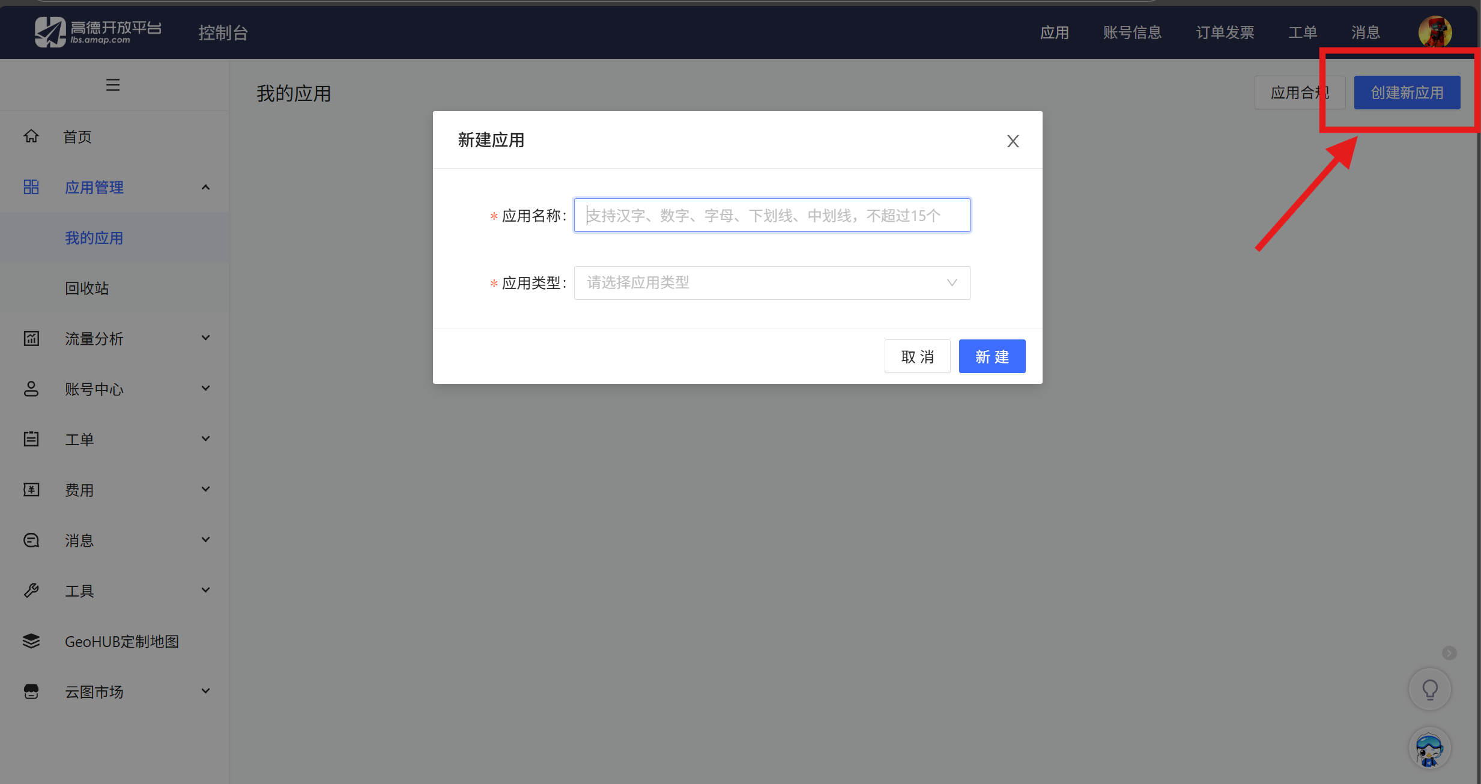
Task: Click the lightbulb tips floating icon
Action: click(x=1430, y=690)
